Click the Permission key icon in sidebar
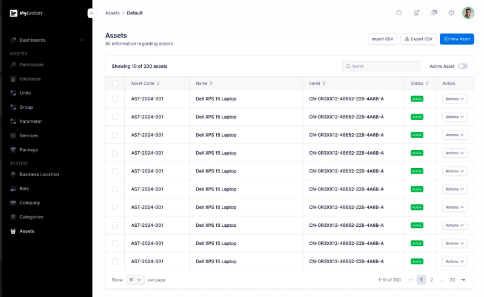This screenshot has height=297, width=484. pyautogui.click(x=13, y=65)
